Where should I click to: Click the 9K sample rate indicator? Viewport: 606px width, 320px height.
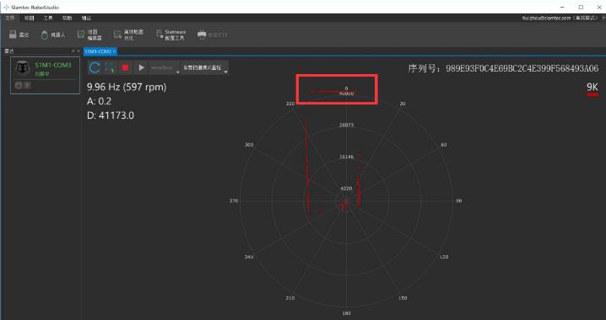point(592,87)
